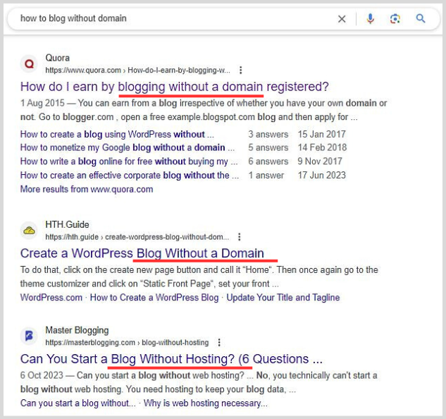Open the three-dot menu beside the Quora URL
Screen dimensions: 446x419
[241, 70]
